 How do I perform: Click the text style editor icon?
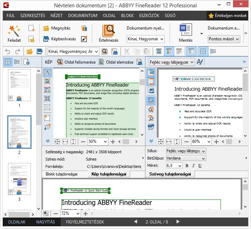pos(200,62)
